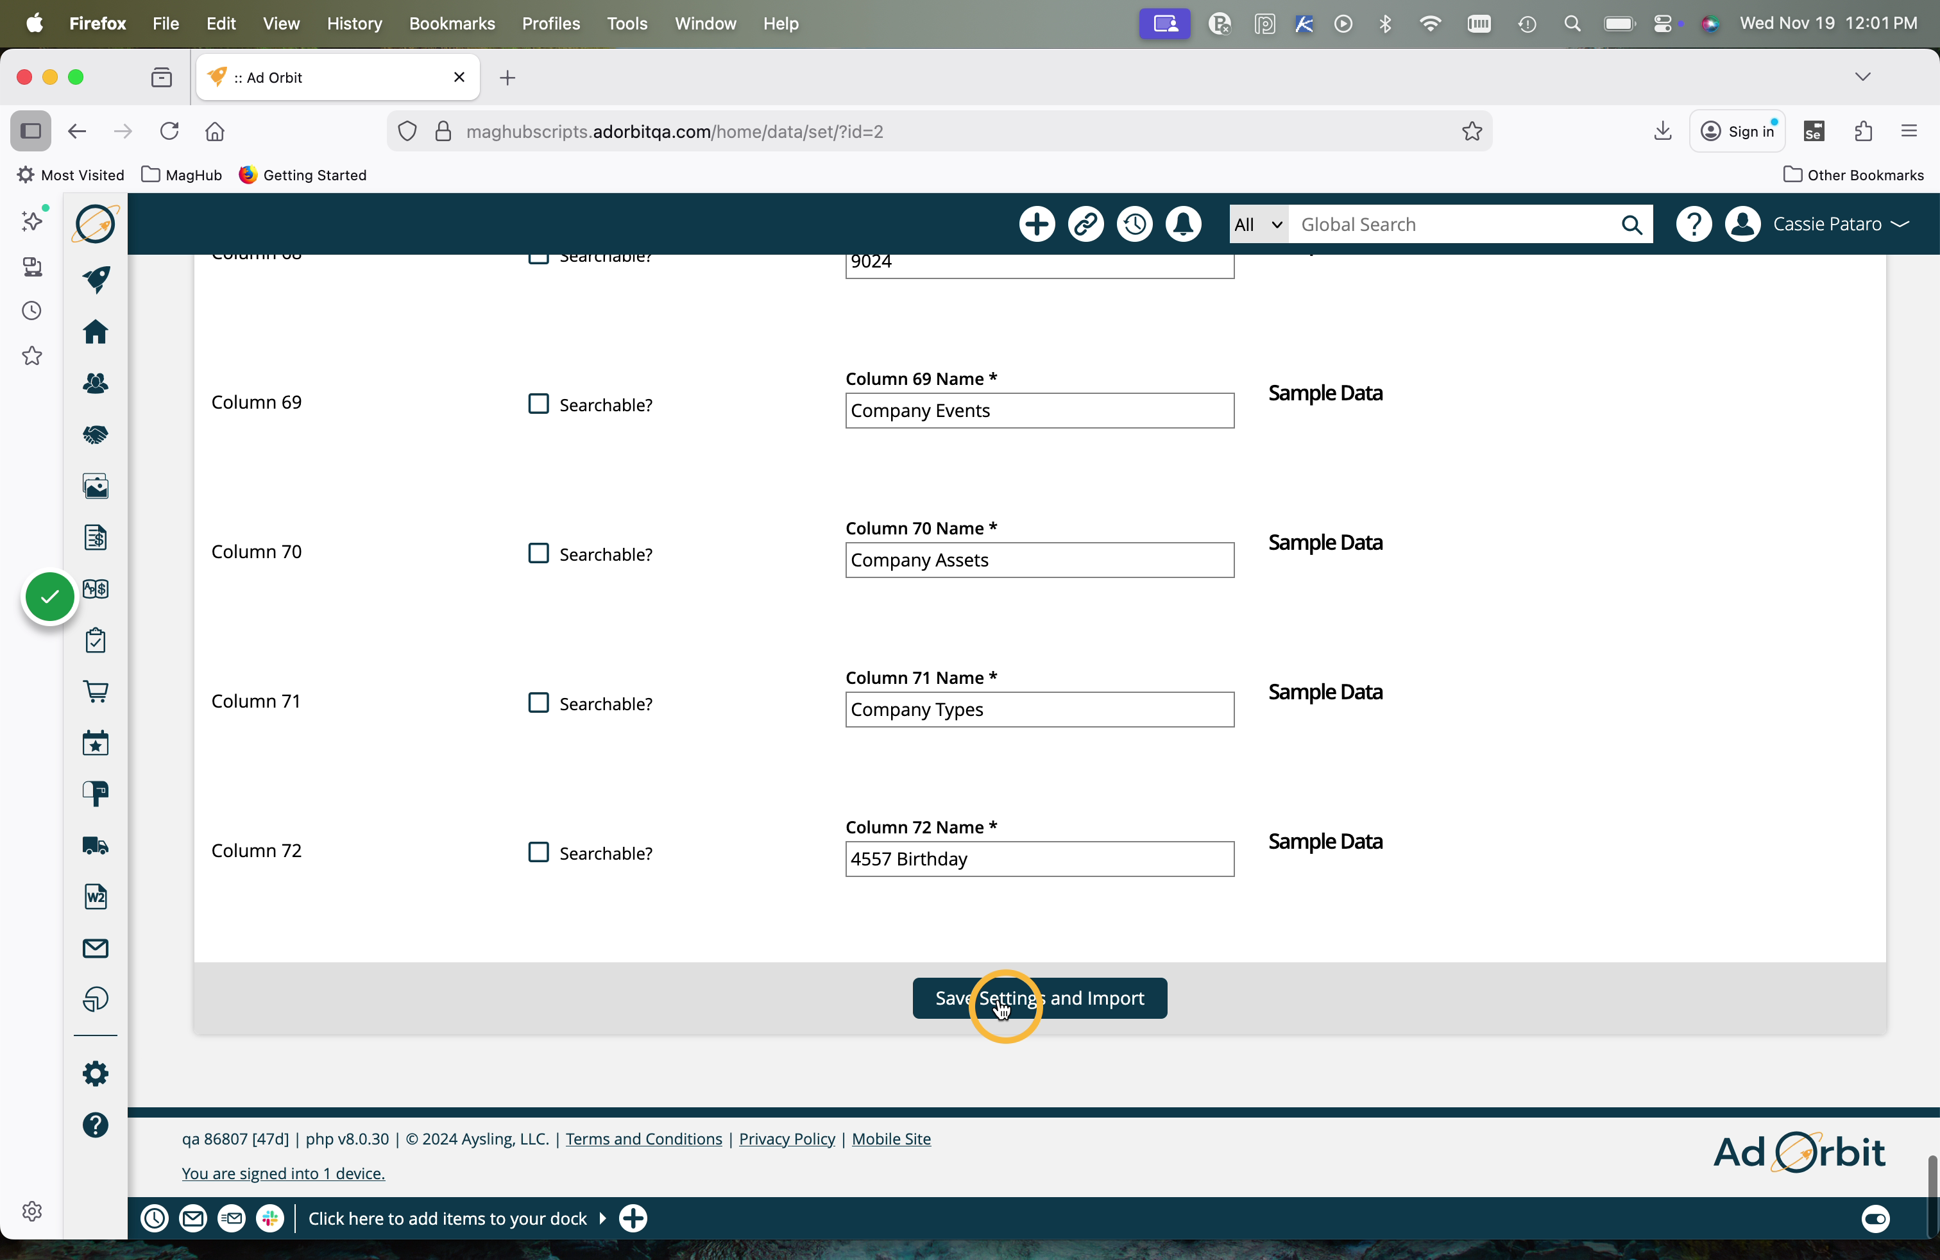The width and height of the screenshot is (1940, 1260).
Task: Open the recent history clock icon in header
Action: click(x=1134, y=224)
